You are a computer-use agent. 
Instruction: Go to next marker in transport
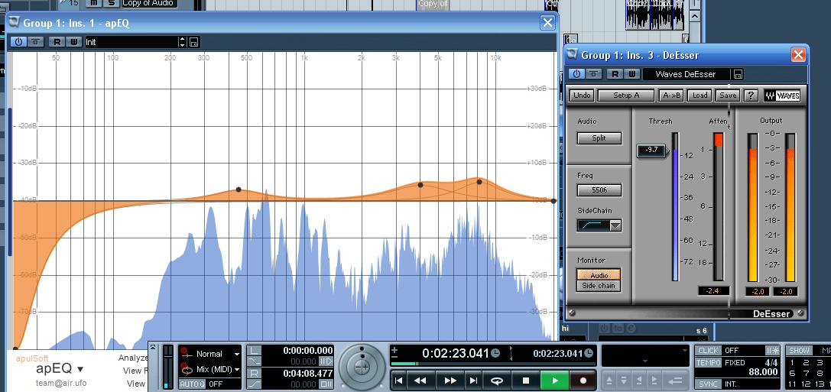point(472,381)
